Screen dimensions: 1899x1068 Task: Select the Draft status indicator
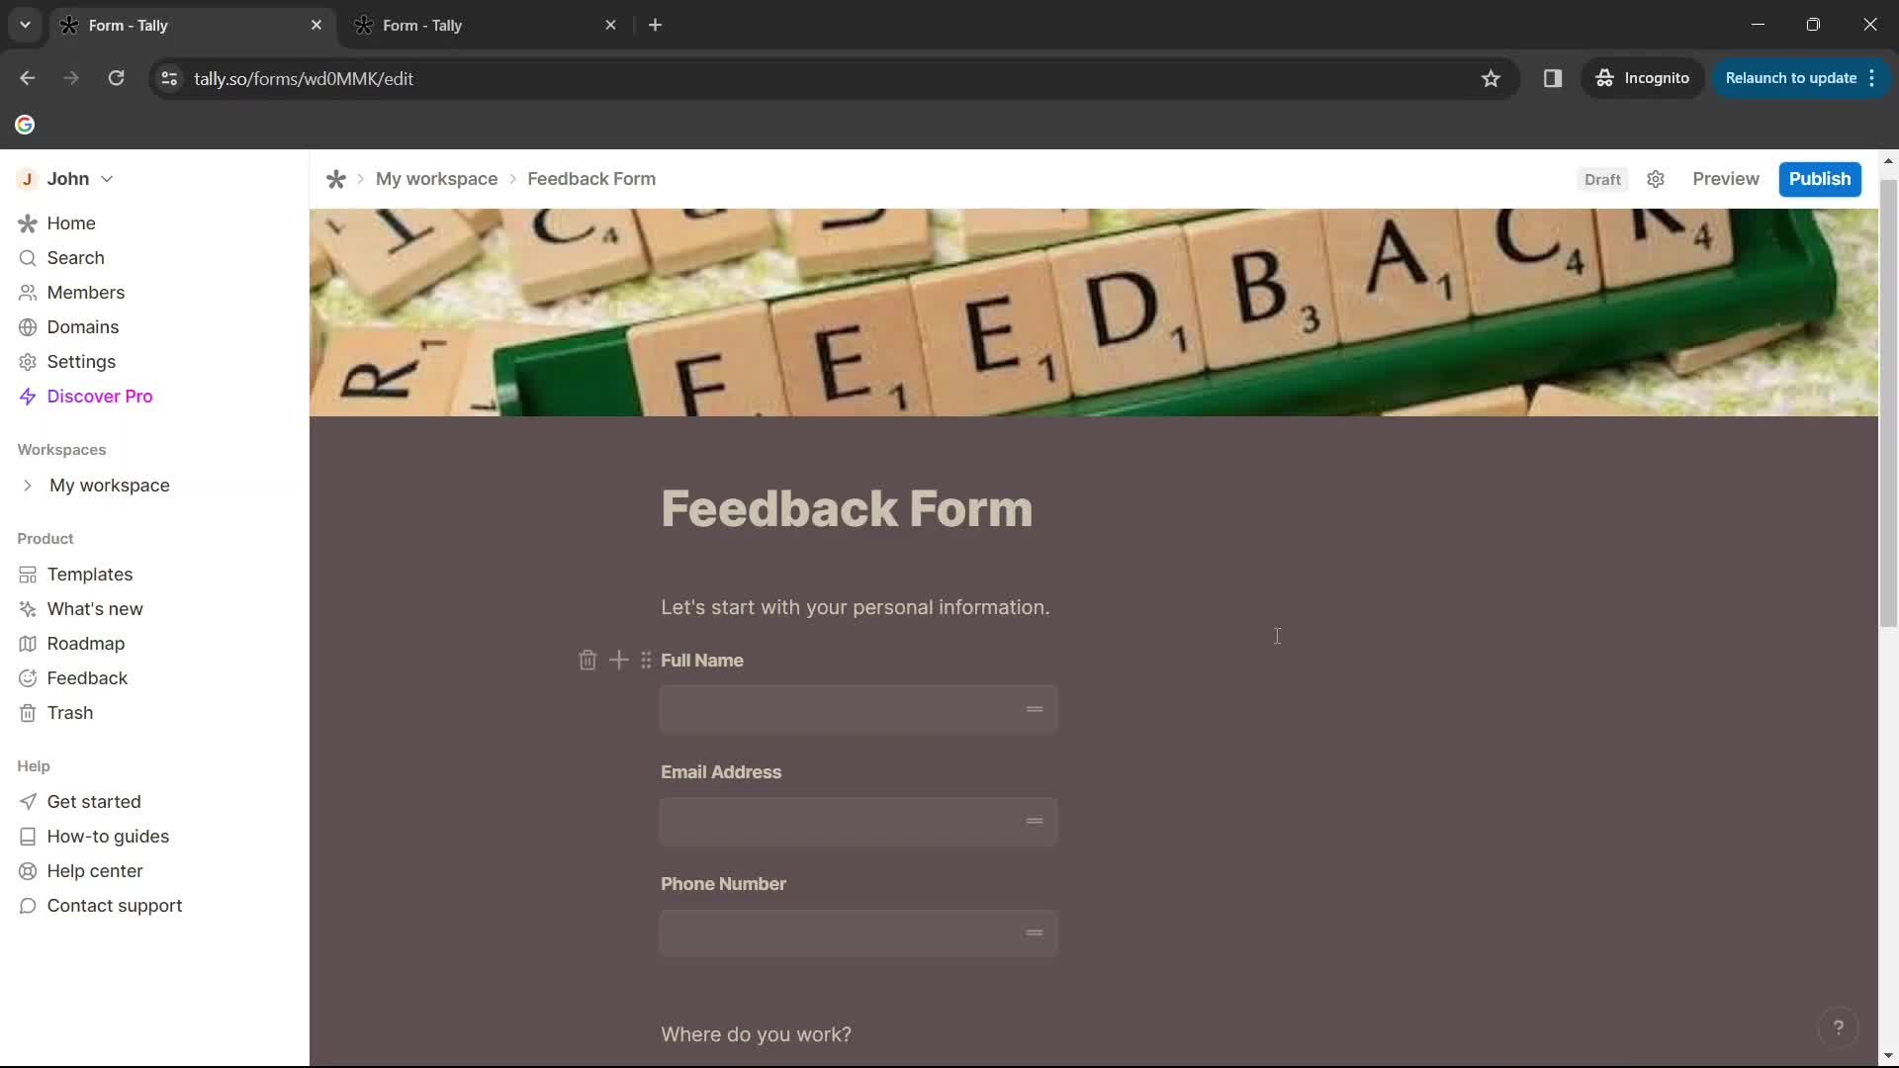[1603, 177]
